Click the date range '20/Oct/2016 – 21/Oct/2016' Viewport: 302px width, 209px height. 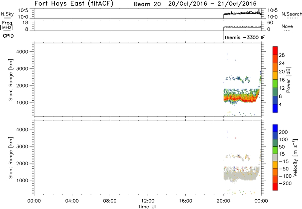coord(212,4)
